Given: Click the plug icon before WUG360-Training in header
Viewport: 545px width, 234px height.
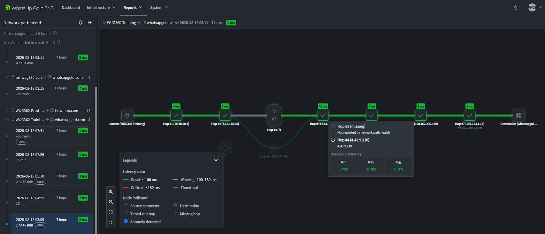Looking at the screenshot, I should coord(104,23).
